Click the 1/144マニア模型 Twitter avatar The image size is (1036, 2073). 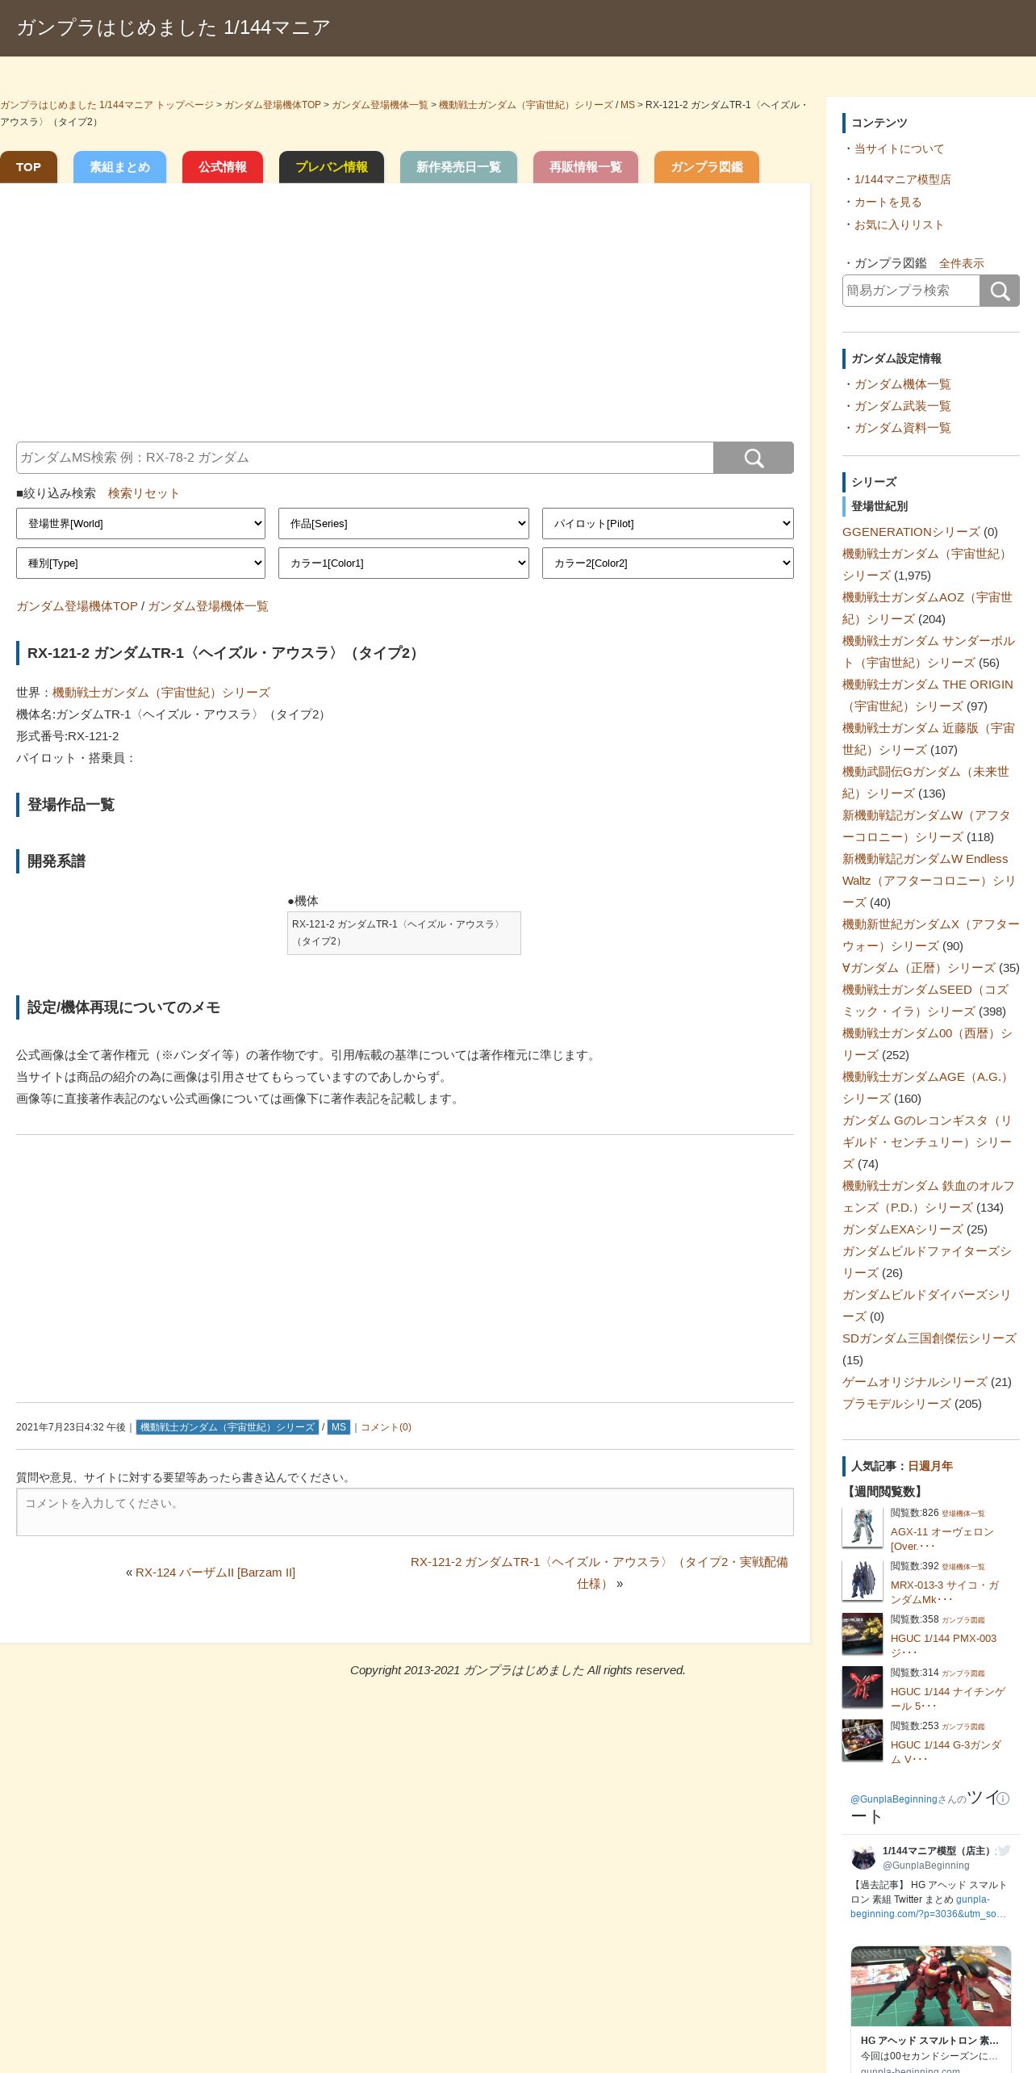click(x=863, y=1857)
